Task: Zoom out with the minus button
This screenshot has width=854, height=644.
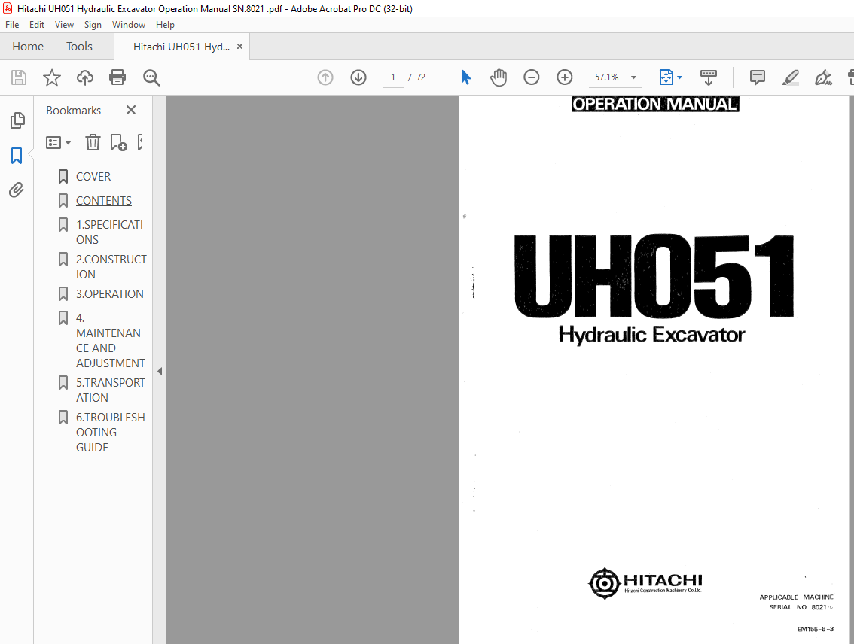Action: (532, 77)
